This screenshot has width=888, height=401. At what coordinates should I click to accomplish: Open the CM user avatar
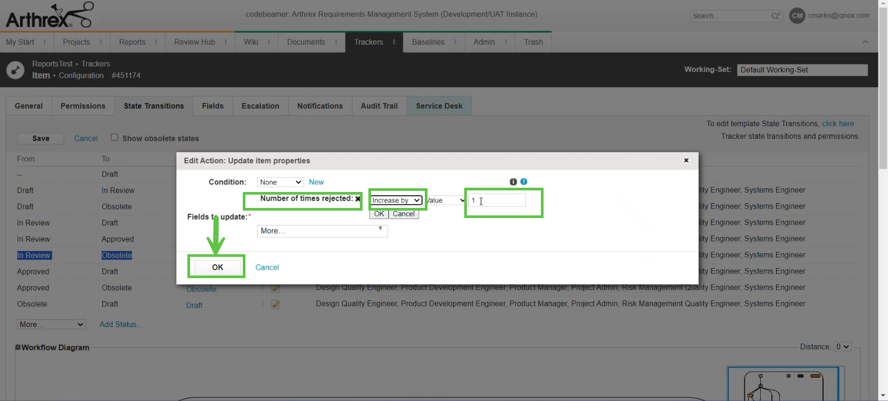click(x=797, y=15)
